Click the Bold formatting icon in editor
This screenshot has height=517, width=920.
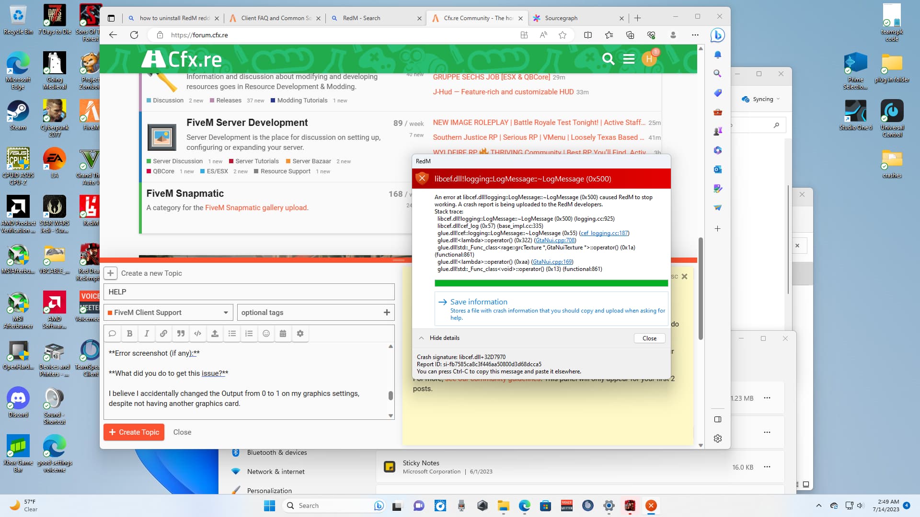[x=129, y=334]
